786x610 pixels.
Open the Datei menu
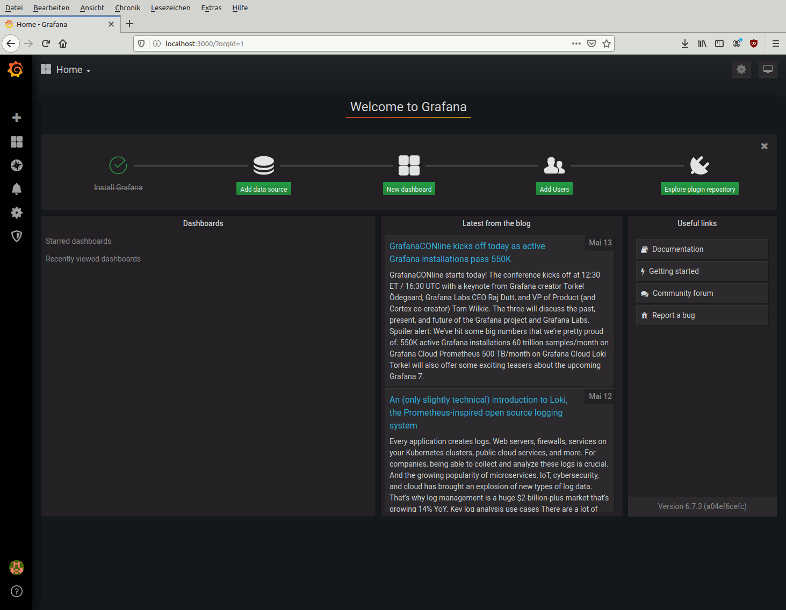[x=14, y=8]
